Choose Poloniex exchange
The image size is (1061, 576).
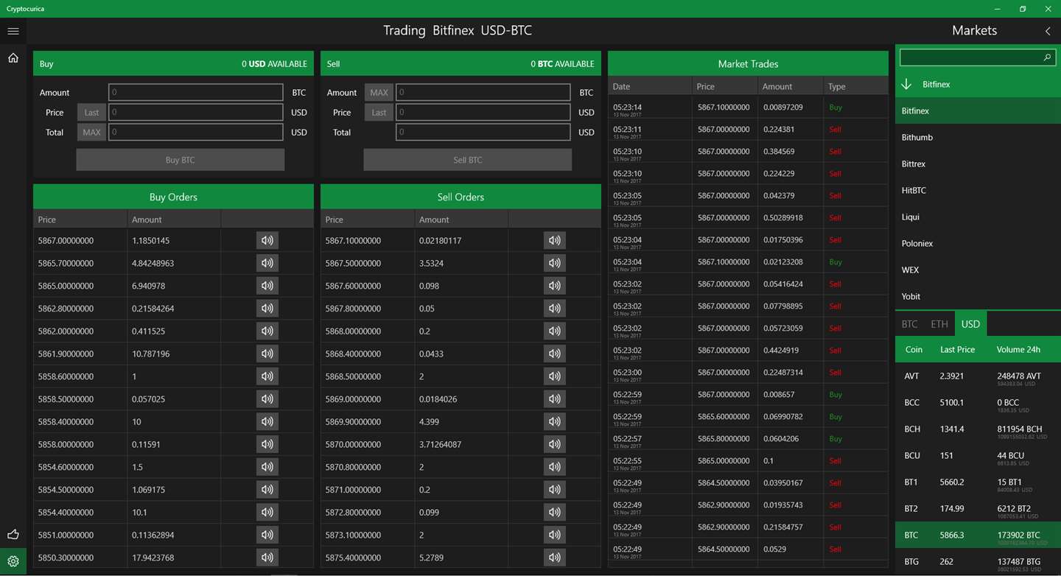[978, 243]
